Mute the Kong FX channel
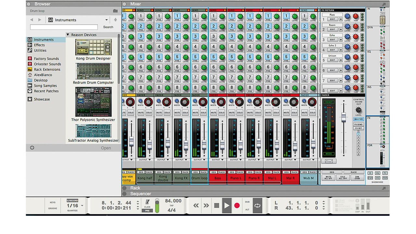 (177, 112)
